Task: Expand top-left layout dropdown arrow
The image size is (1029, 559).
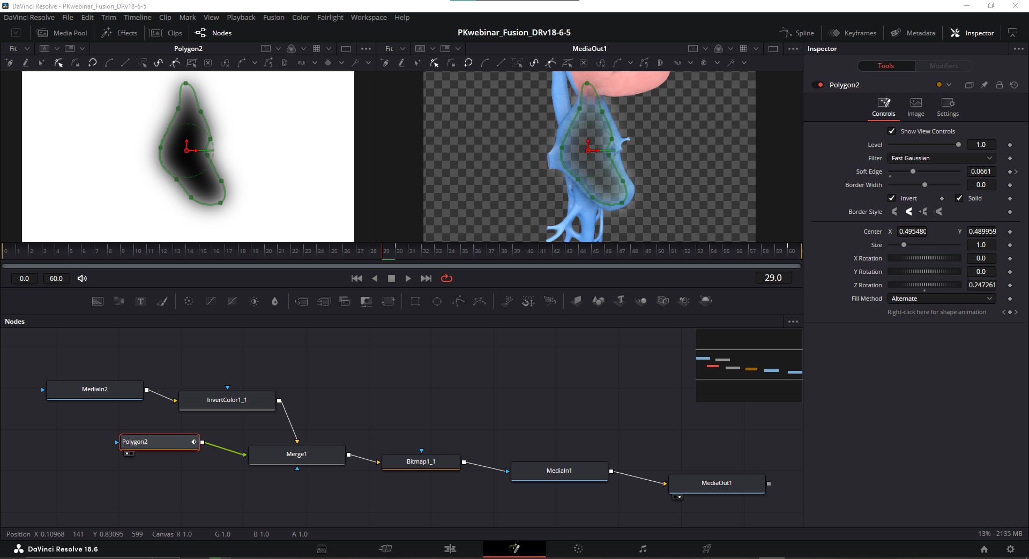Action: click(x=16, y=33)
